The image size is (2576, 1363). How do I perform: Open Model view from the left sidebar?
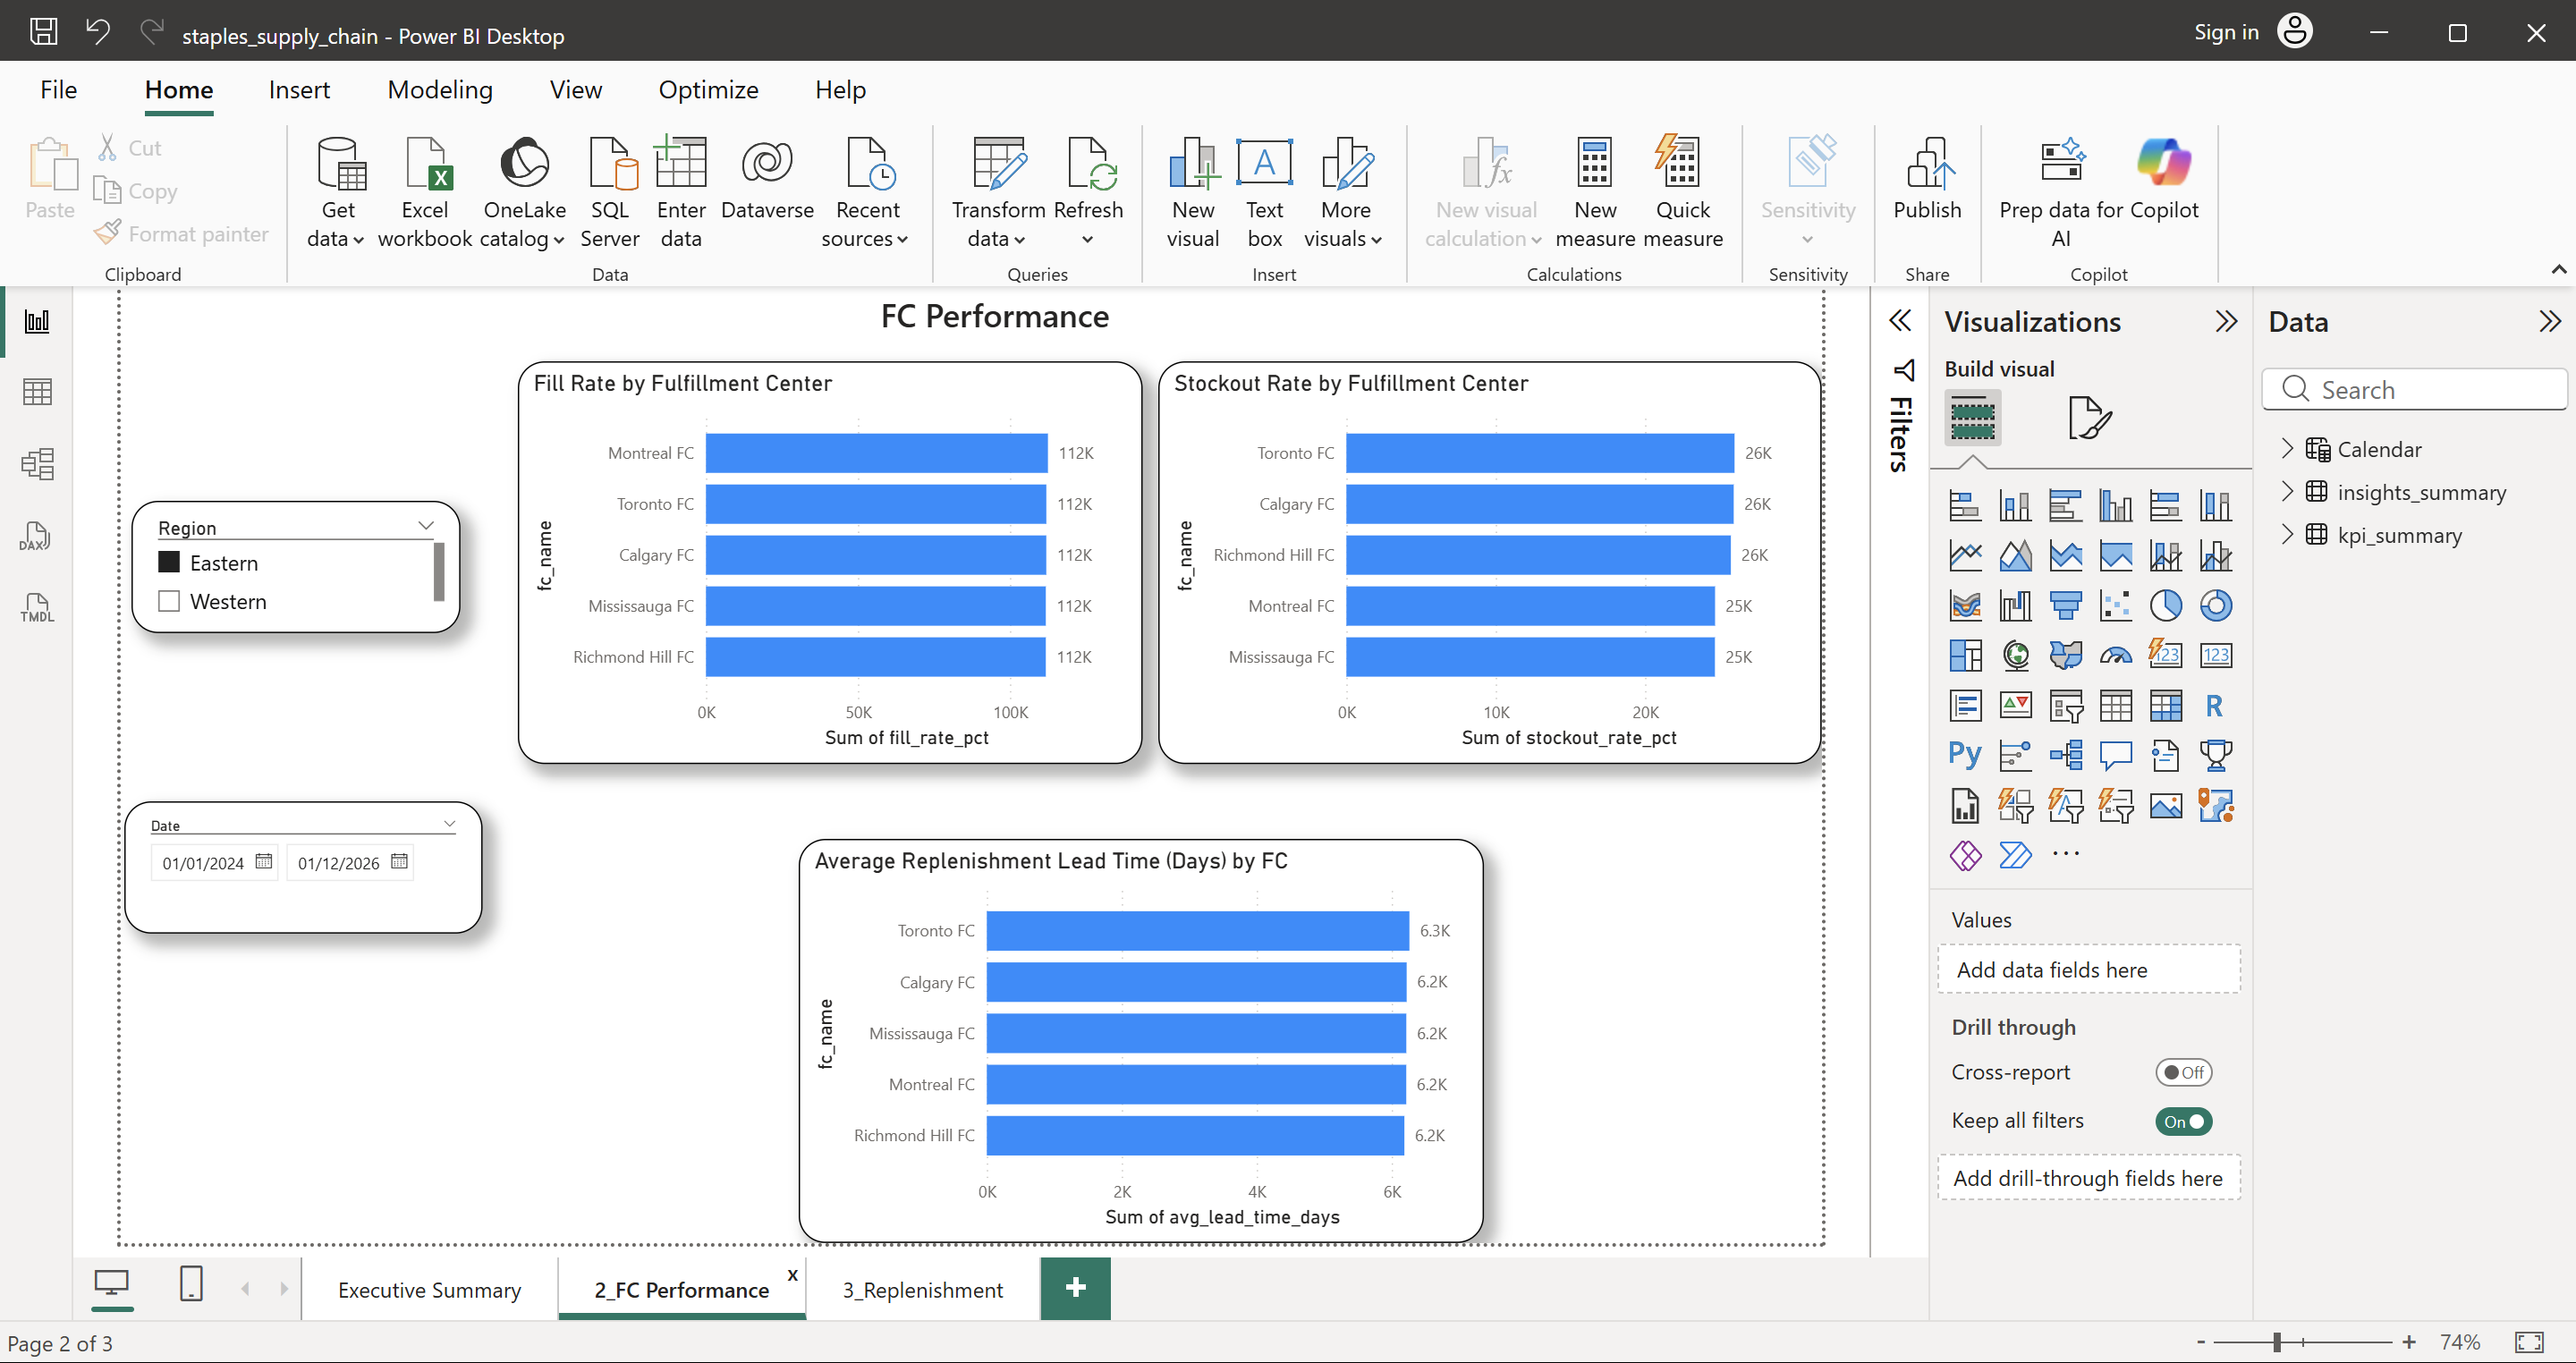point(37,463)
